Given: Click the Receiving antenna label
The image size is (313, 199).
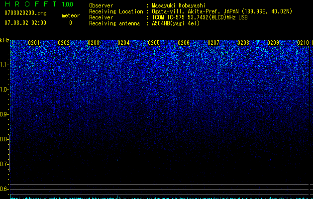Looking at the screenshot, I should pos(114,23).
